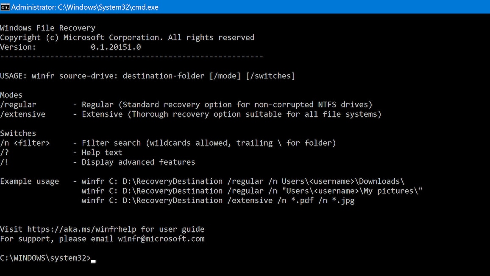
Task: Click the example with *.pdf and *.jpg filters
Action: coord(218,200)
